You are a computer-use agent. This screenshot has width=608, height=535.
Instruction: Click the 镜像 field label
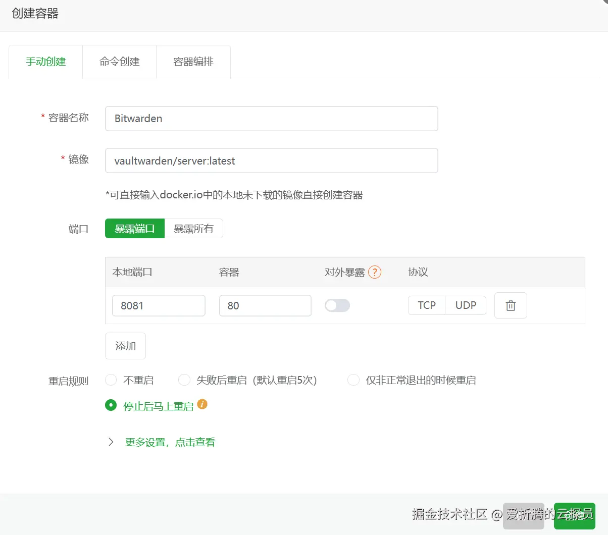[79, 159]
